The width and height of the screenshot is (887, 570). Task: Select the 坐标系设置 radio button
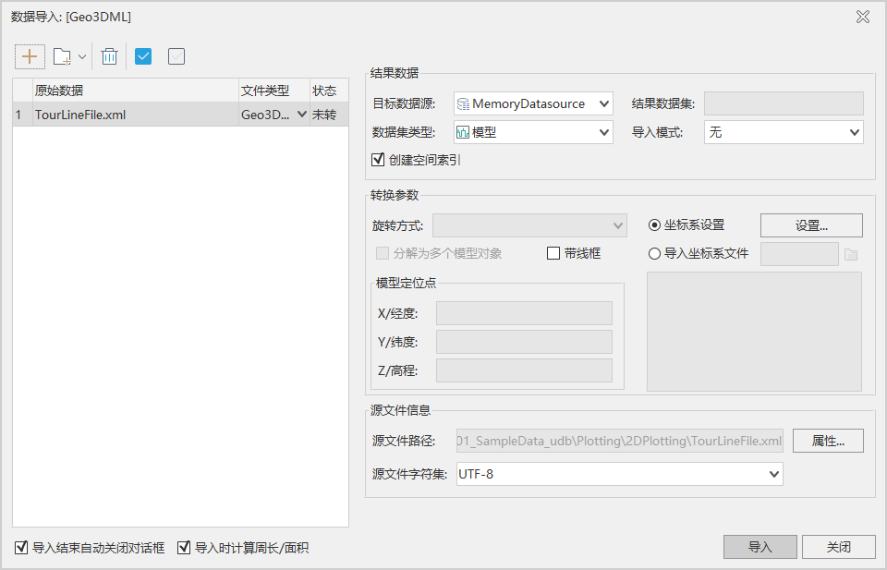tap(654, 224)
